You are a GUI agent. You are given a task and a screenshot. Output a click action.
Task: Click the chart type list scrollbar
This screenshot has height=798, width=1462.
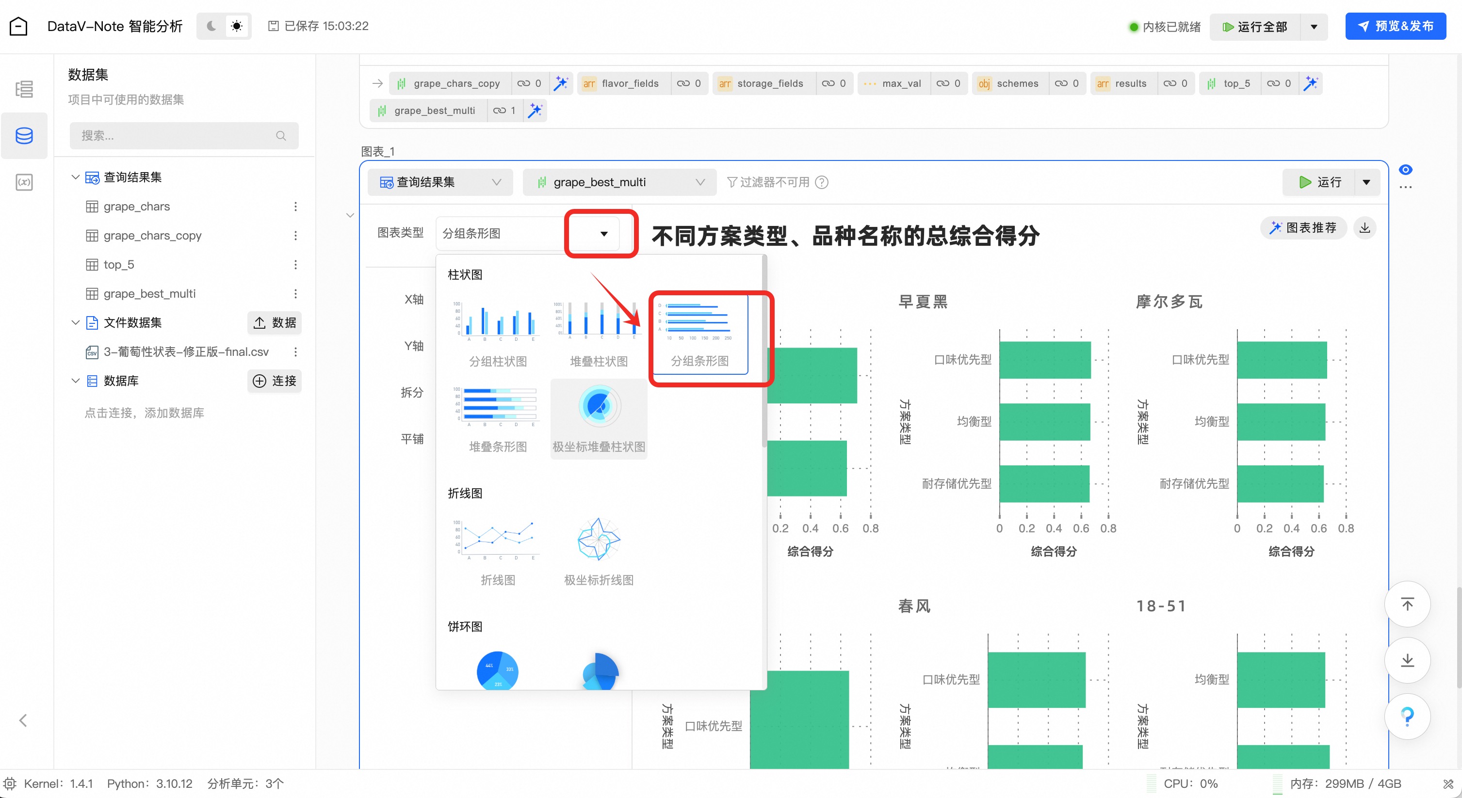coord(764,351)
